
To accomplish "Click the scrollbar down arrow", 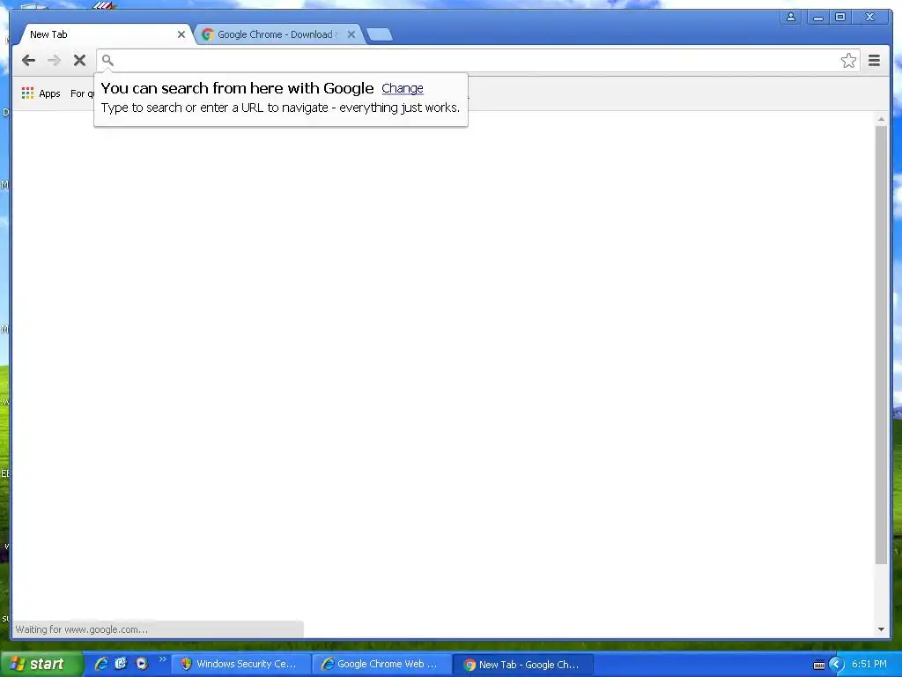I will [881, 629].
